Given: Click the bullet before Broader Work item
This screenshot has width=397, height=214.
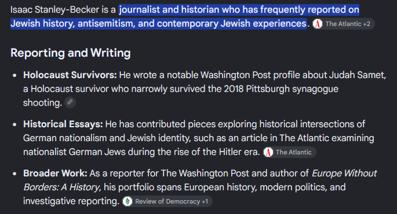Looking at the screenshot, I should [x=14, y=174].
